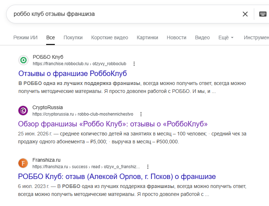269x206 pixels.
Task: Open the on-screen keyboard icon
Action: point(263,14)
